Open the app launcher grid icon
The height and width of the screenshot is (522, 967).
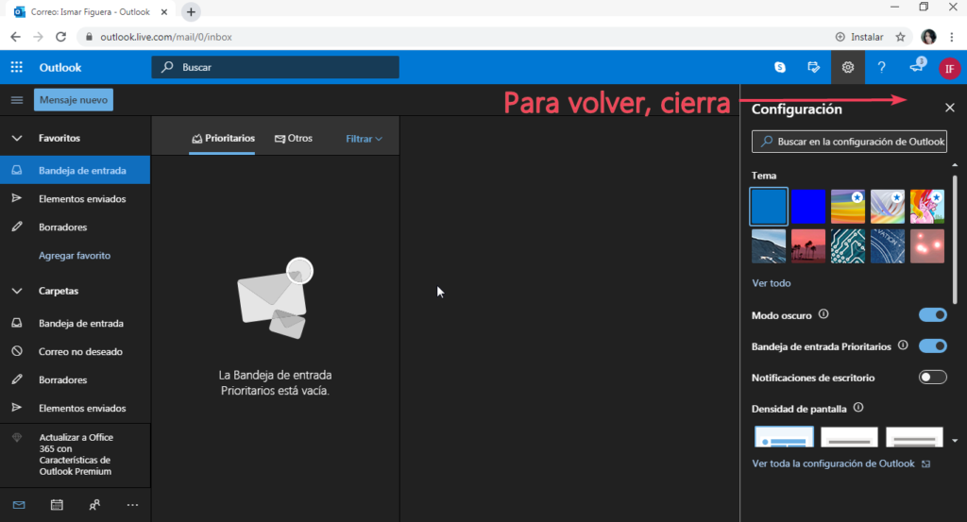coord(17,67)
